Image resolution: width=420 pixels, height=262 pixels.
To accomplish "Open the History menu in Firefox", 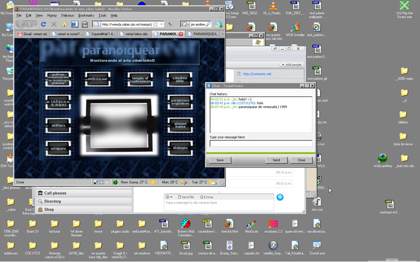I will click(x=51, y=16).
